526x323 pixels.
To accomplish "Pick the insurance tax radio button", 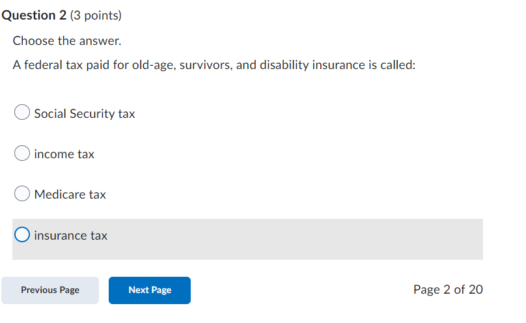I will click(x=22, y=235).
